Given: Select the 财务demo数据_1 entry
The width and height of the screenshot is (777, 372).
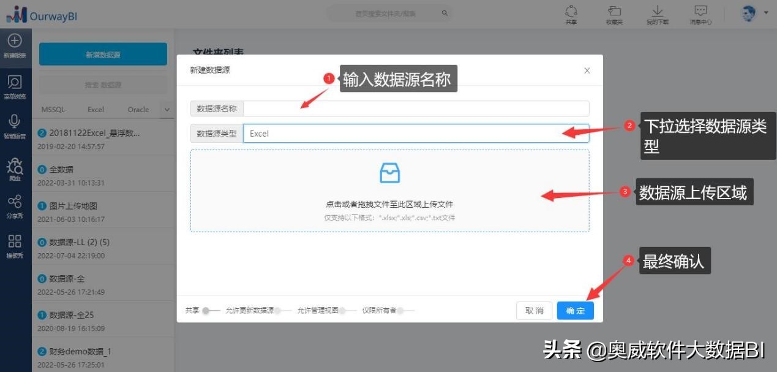Looking at the screenshot, I should click(103, 356).
